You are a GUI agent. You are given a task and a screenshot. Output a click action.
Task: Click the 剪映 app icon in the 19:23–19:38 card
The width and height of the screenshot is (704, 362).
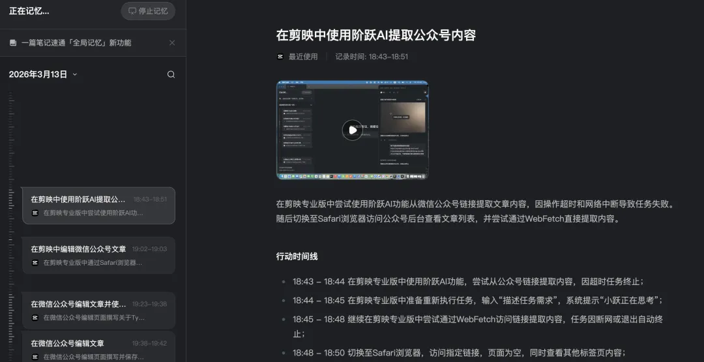35,318
